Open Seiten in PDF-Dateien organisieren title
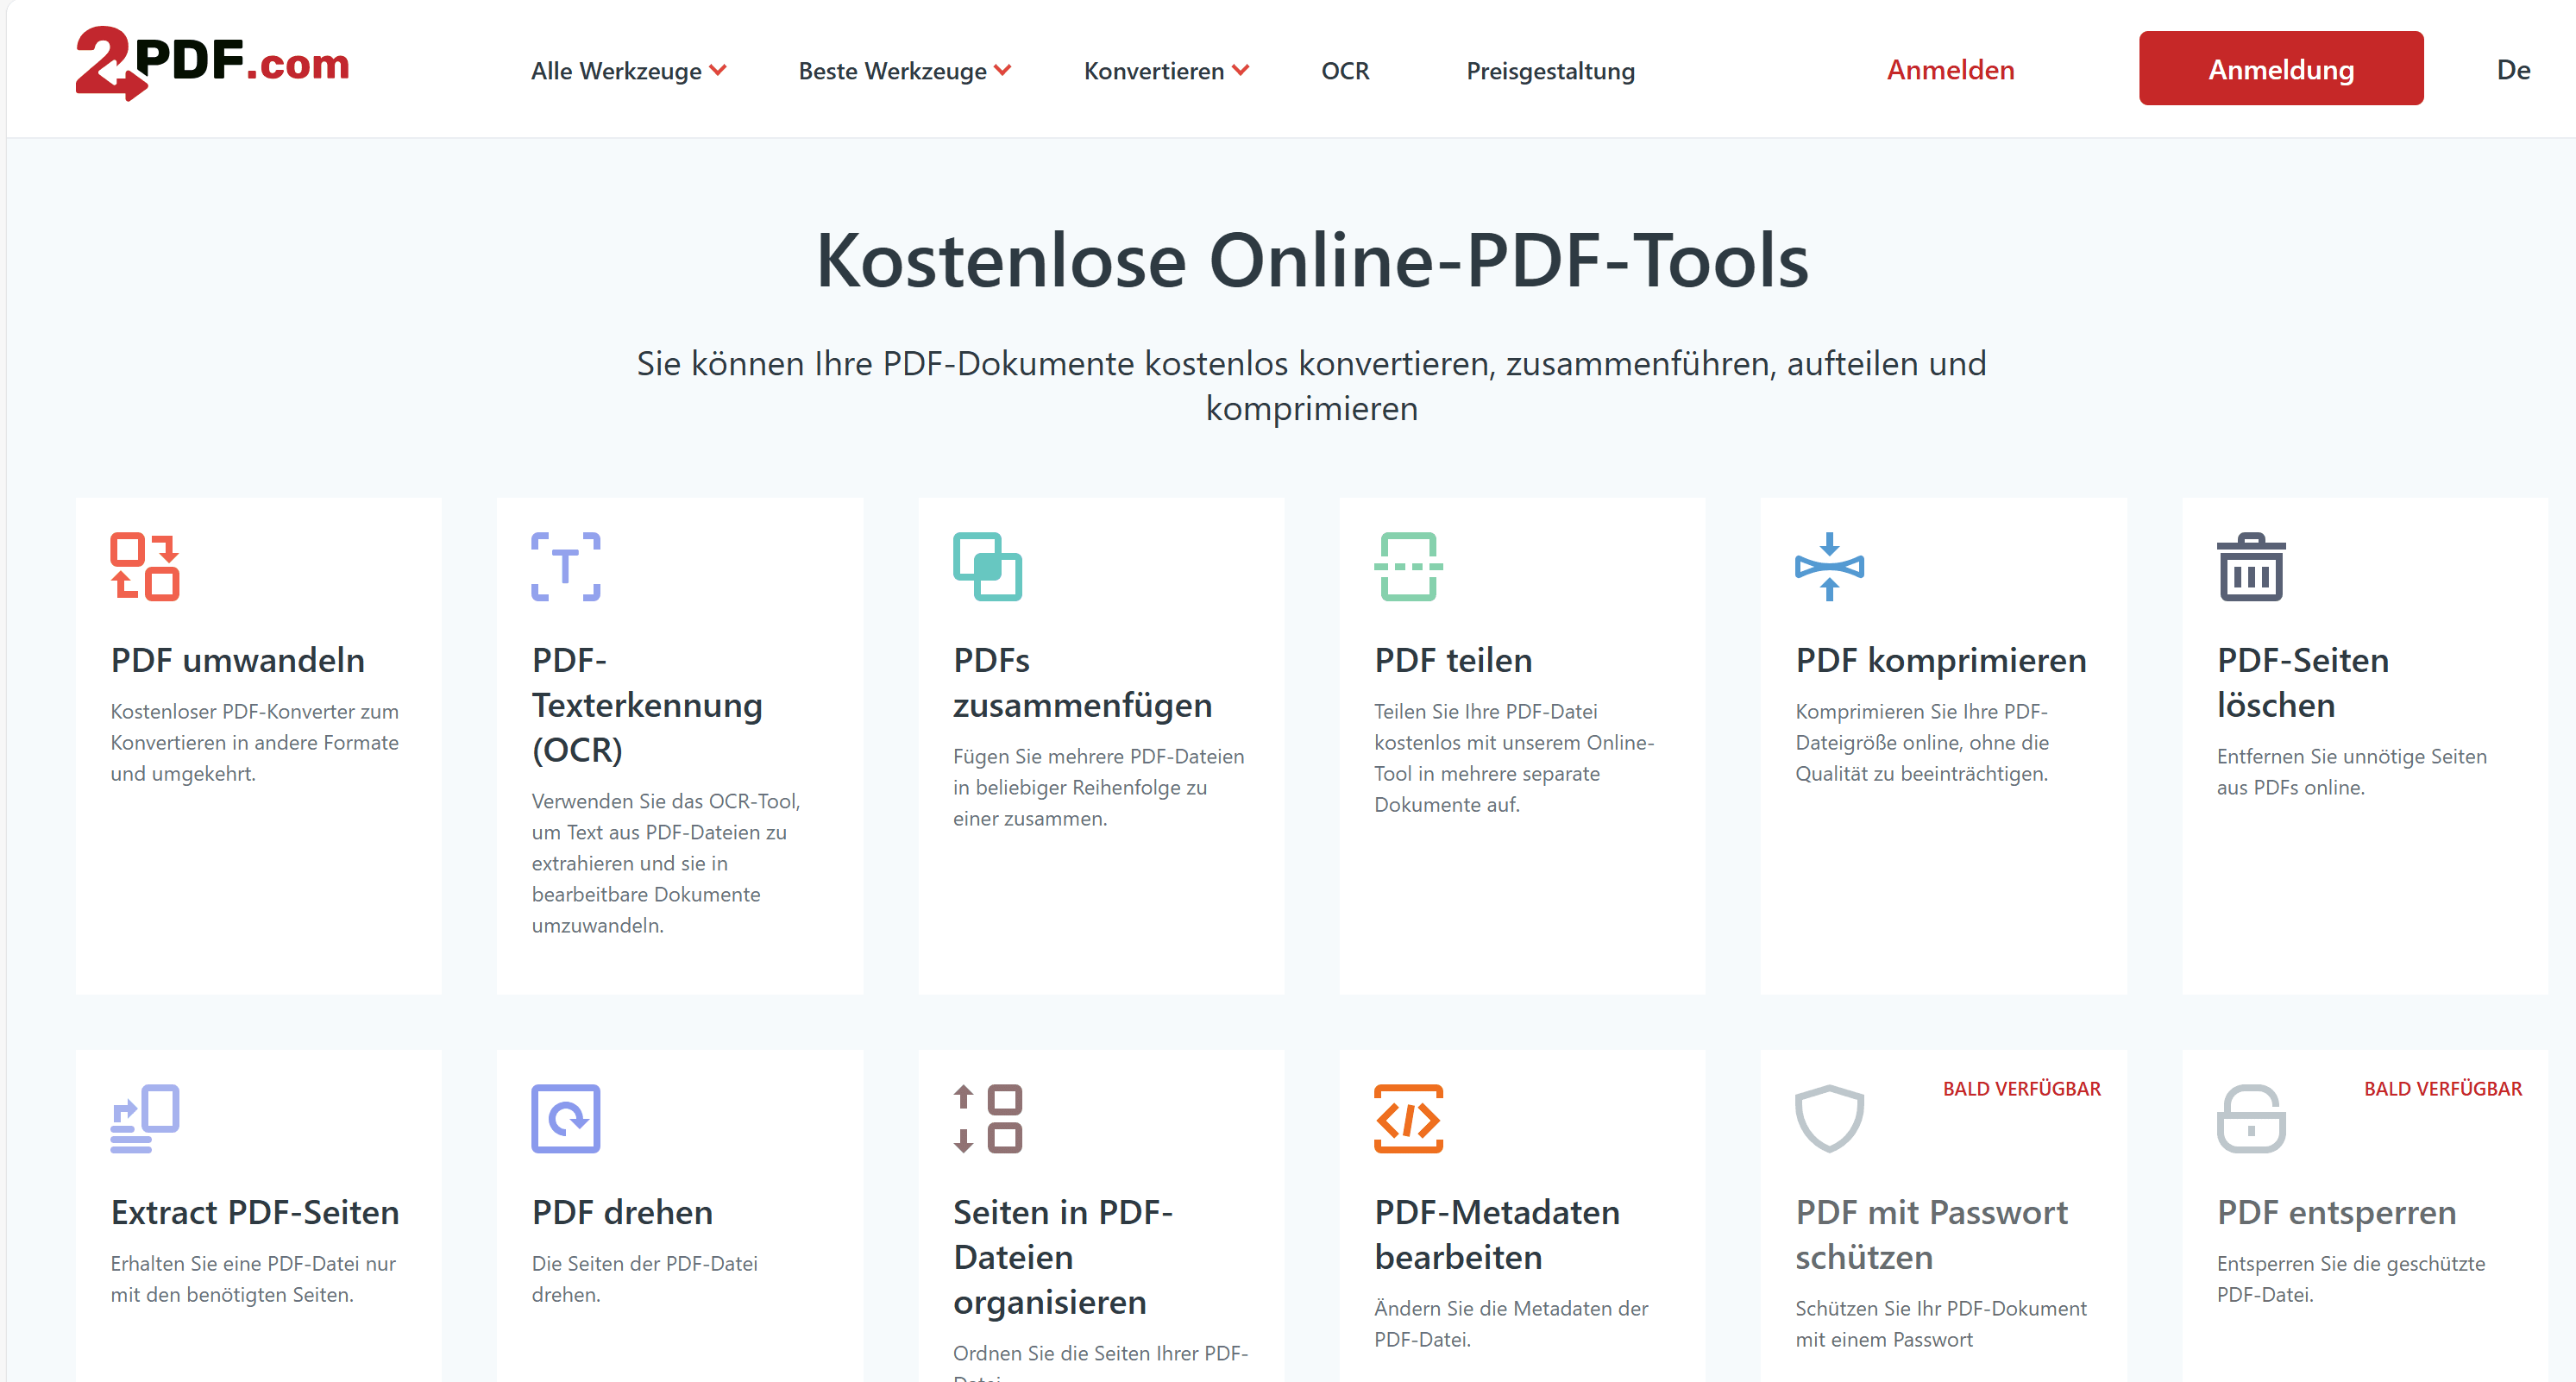The height and width of the screenshot is (1382, 2576). click(1063, 1257)
